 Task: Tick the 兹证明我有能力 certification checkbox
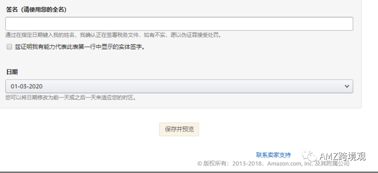point(9,47)
